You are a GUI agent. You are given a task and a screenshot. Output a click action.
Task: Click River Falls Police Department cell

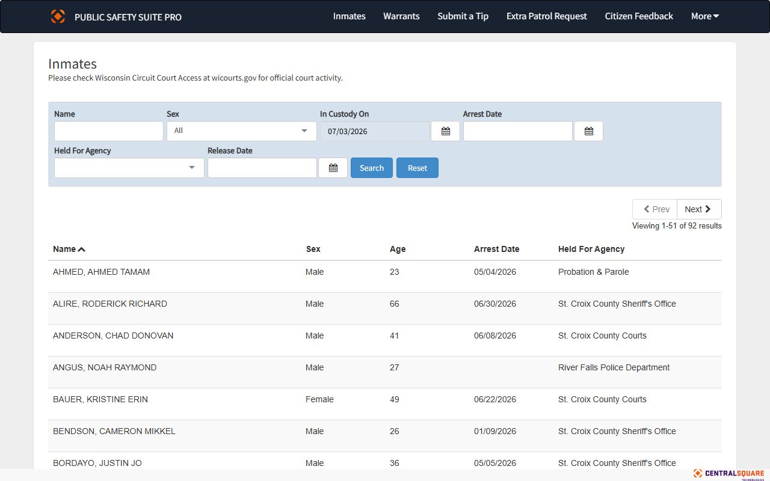[x=614, y=367]
